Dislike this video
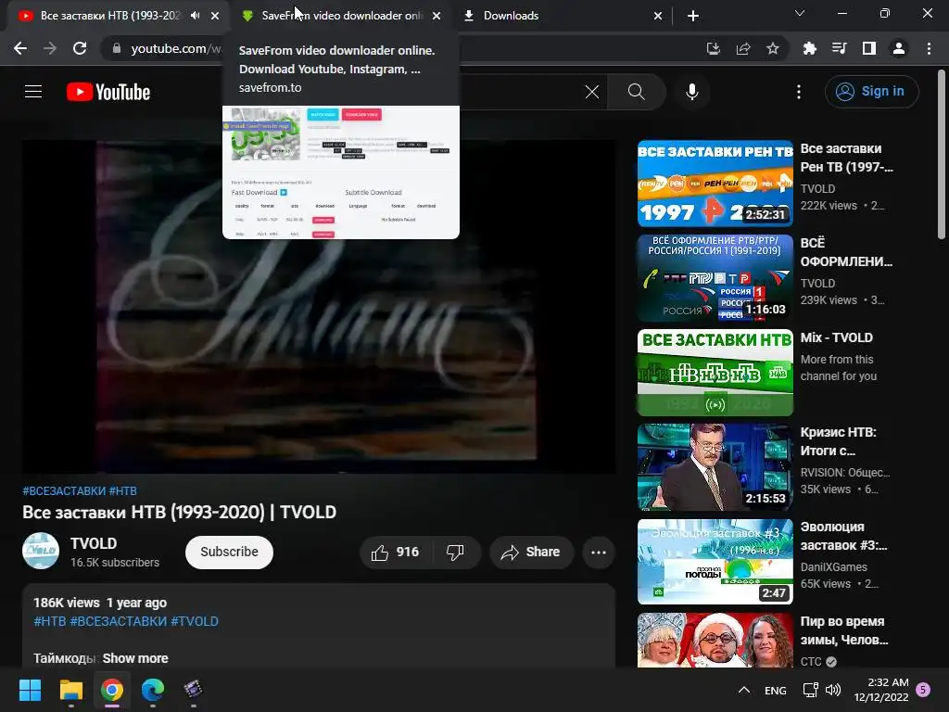The width and height of the screenshot is (949, 712). tap(455, 553)
